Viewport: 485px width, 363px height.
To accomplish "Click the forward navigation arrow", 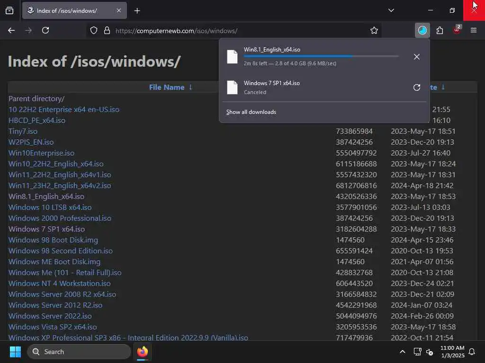I will 28,31.
